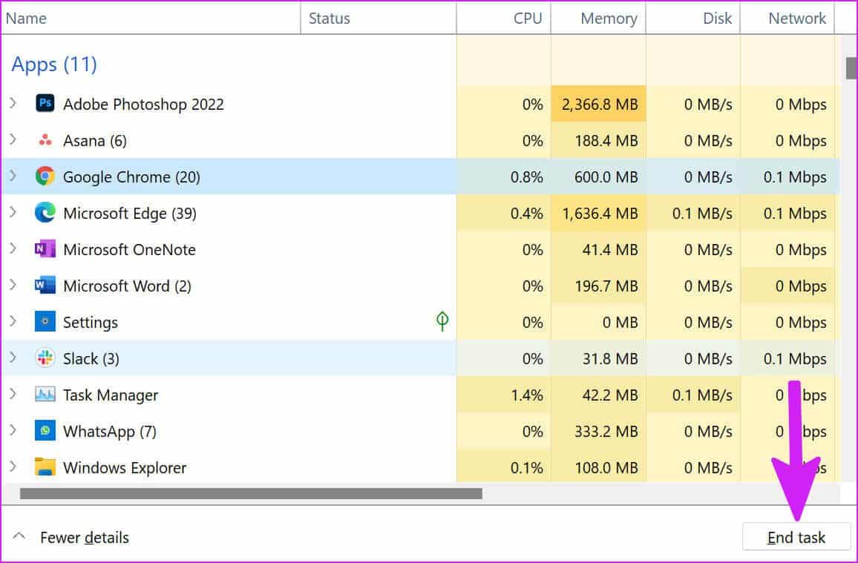Expand the Slack (3) process group

click(13, 358)
